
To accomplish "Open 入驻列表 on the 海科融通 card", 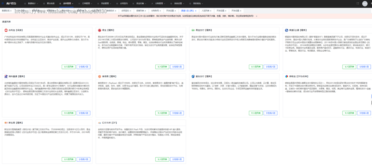I will tap(69, 113).
